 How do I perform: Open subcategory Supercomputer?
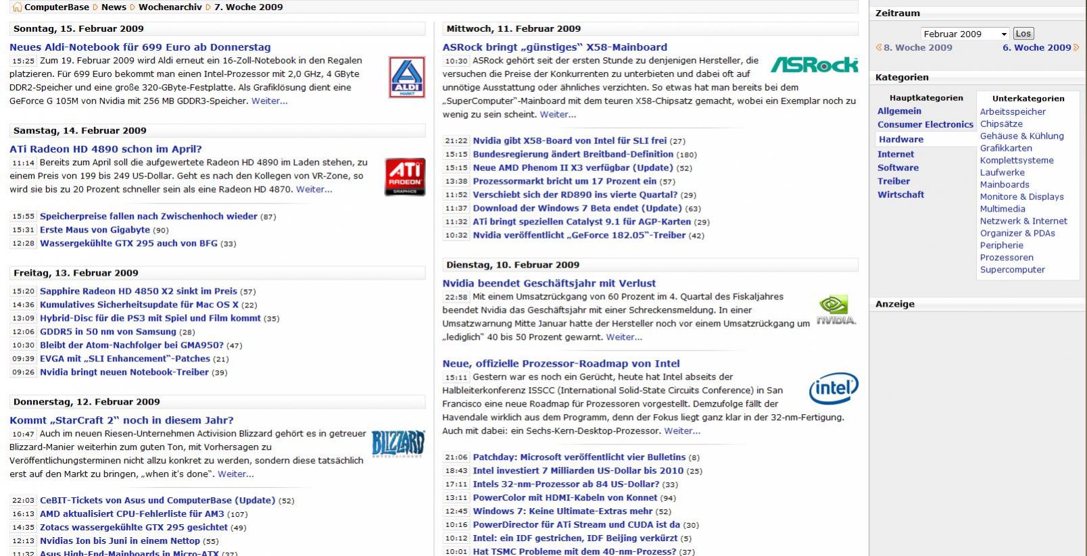click(x=1013, y=270)
